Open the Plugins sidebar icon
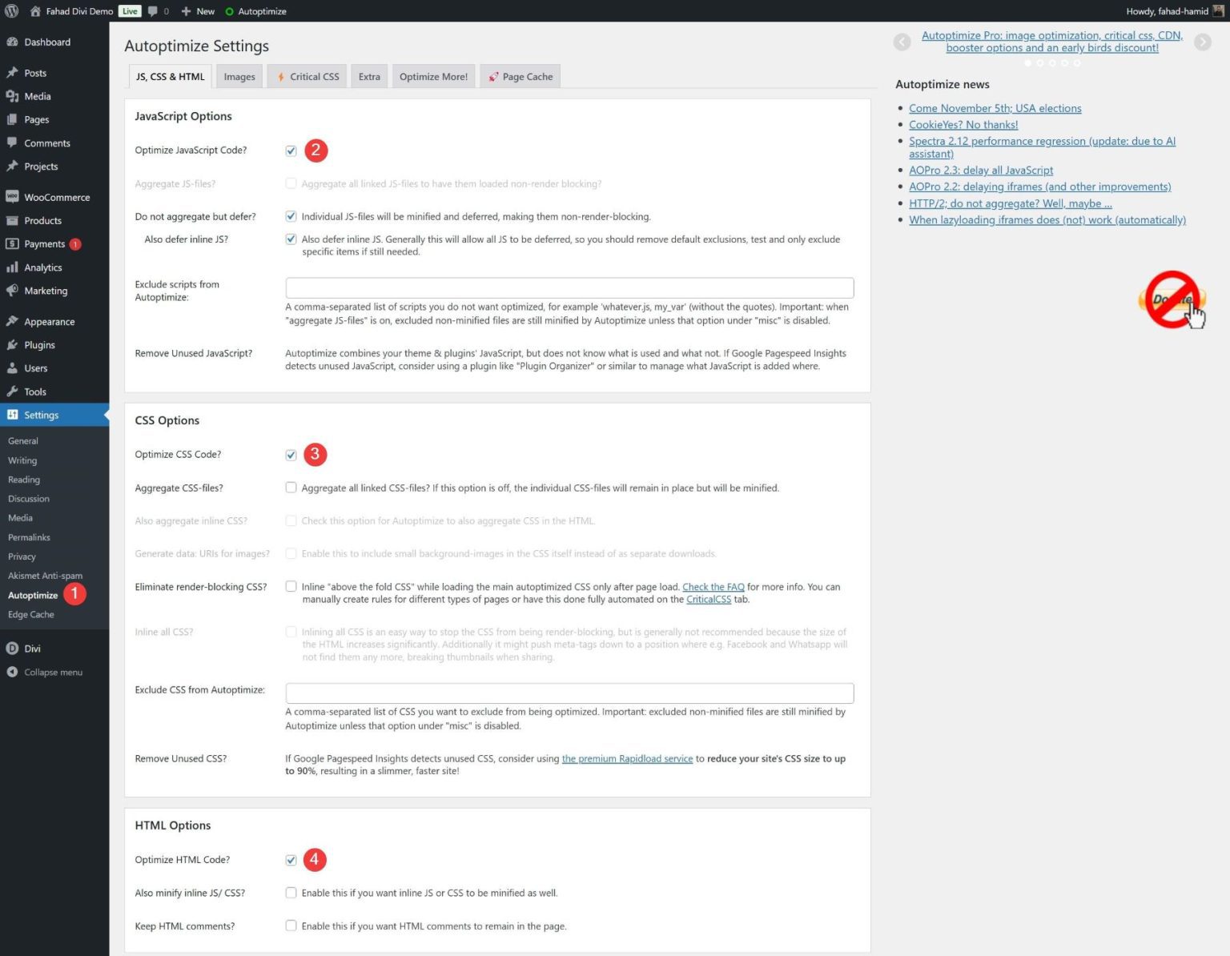Image resolution: width=1230 pixels, height=956 pixels. tap(12, 345)
